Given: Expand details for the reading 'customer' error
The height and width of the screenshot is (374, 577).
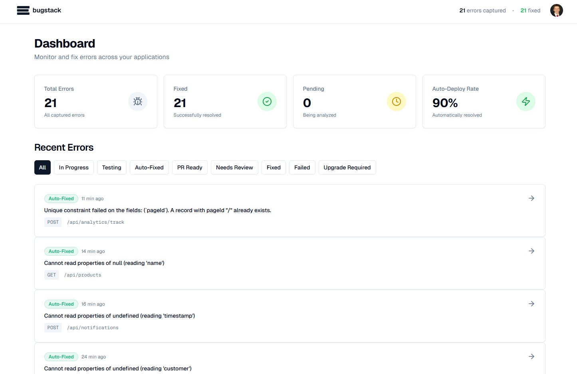Looking at the screenshot, I should tap(531, 356).
